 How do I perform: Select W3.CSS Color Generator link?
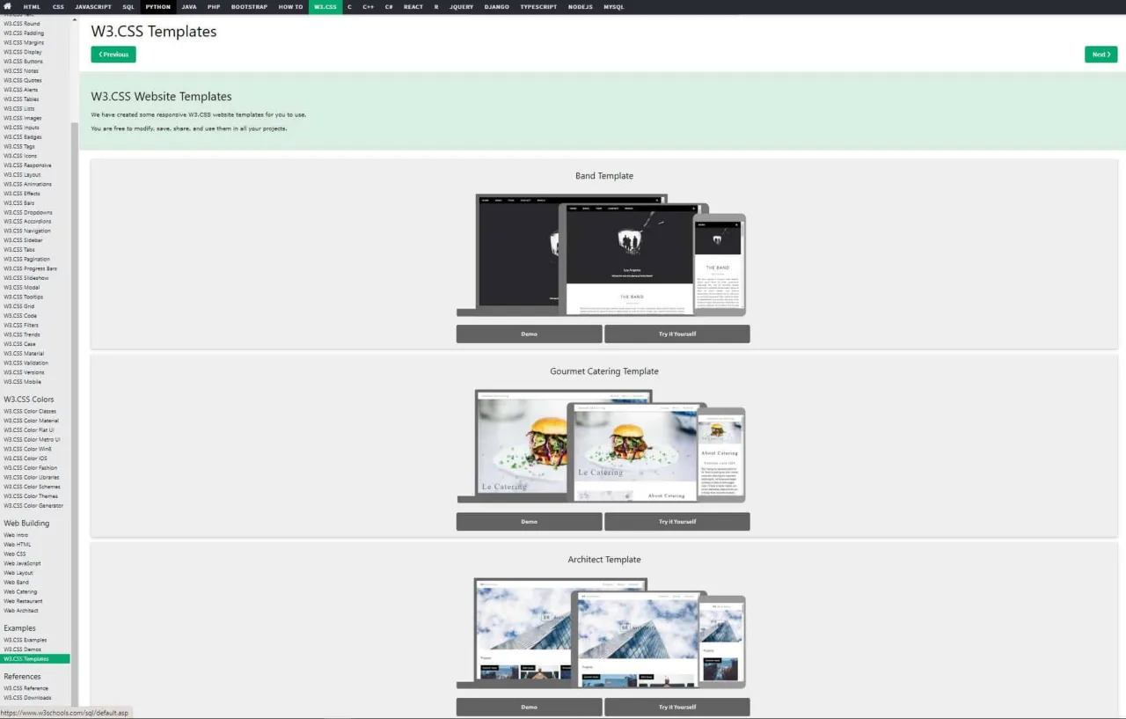[x=33, y=505]
